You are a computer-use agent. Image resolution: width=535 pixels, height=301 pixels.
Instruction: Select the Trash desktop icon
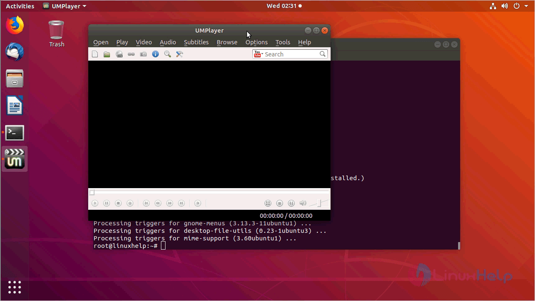pos(56,34)
